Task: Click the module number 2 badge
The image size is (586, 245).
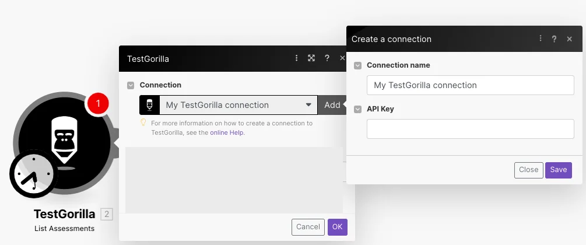Action: 107,214
